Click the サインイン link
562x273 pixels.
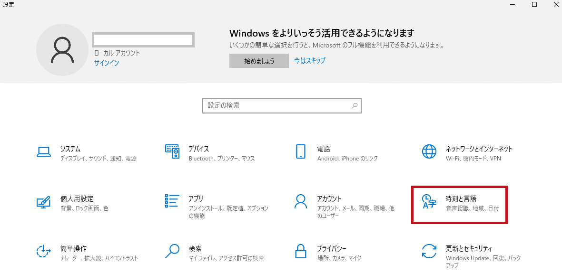pos(107,63)
